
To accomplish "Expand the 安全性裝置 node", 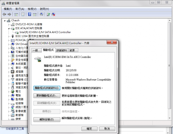I will click(x=9, y=60).
